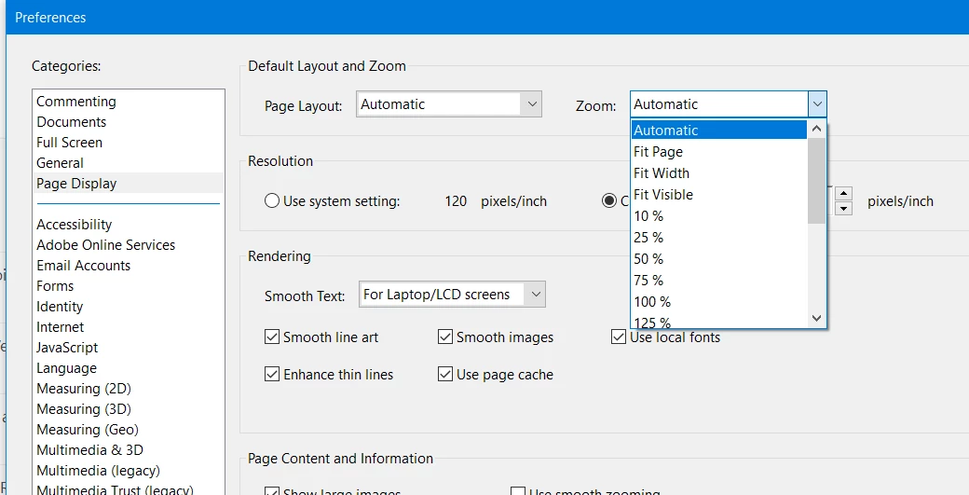Collapse the Zoom dropdown arrow
The width and height of the screenshot is (969, 495).
(817, 104)
